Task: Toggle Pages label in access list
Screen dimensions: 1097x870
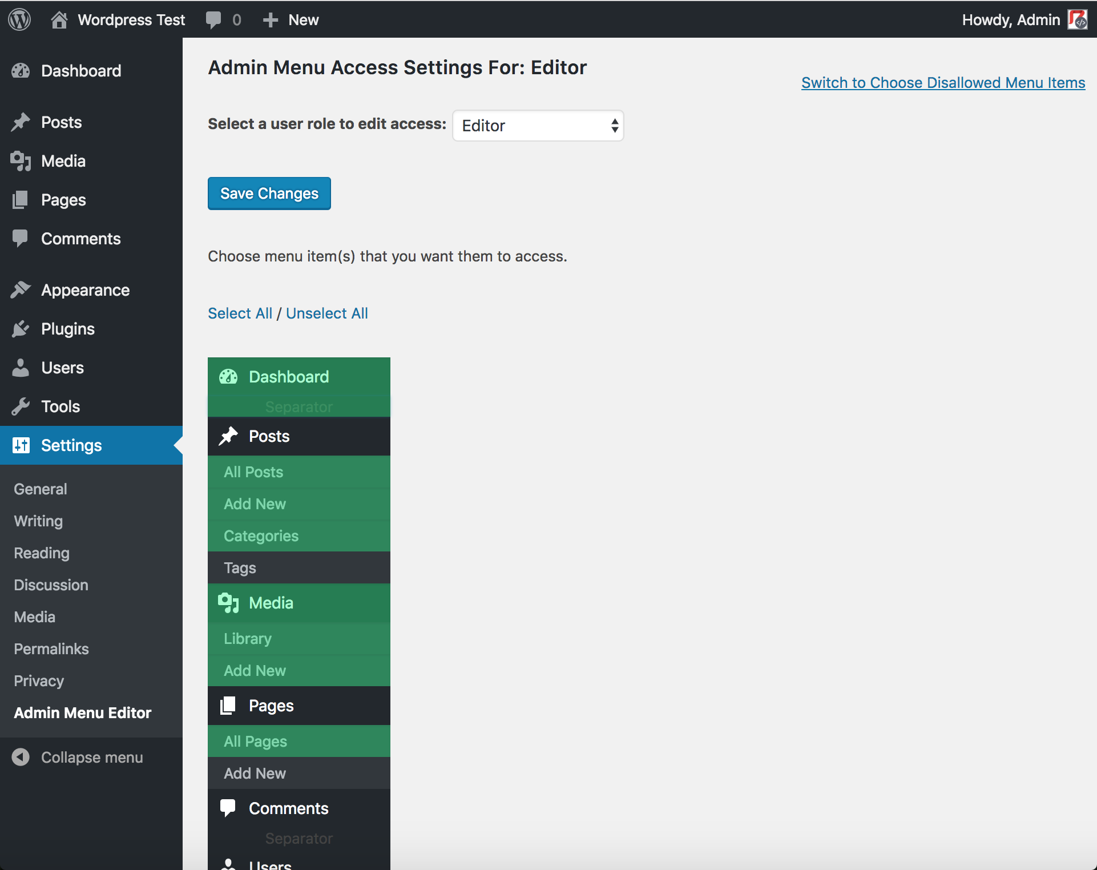Action: (x=271, y=706)
